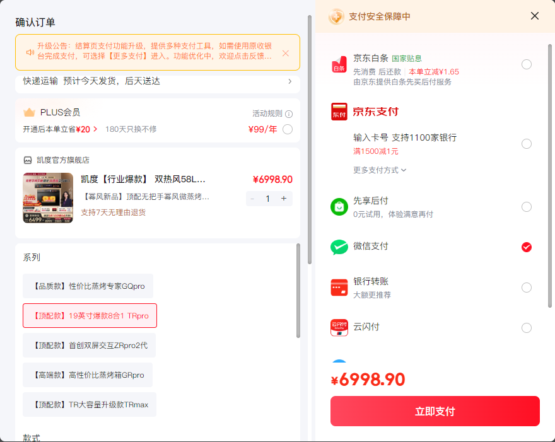The image size is (555, 442).
Task: Expand 更多支付方式 options
Action: (380, 170)
